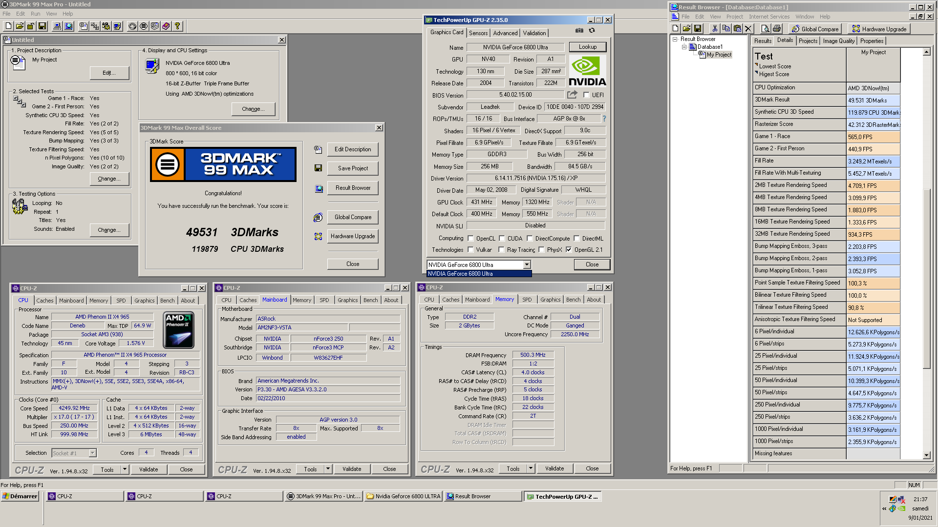The height and width of the screenshot is (527, 938).
Task: Click the magnifier result browser icon in 3DMark toolbar
Action: pos(68,26)
